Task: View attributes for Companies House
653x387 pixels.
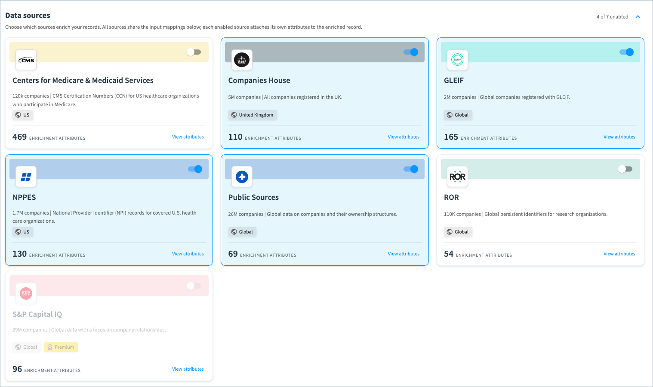Action: (404, 137)
